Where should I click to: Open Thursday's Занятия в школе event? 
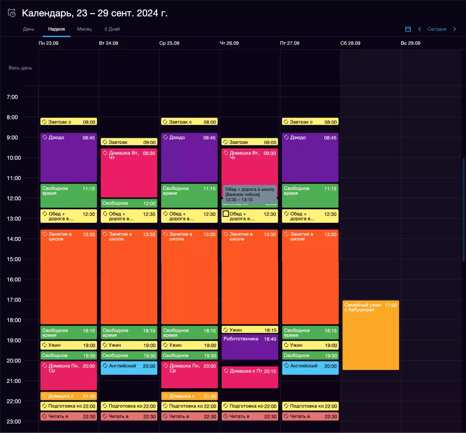(250, 277)
